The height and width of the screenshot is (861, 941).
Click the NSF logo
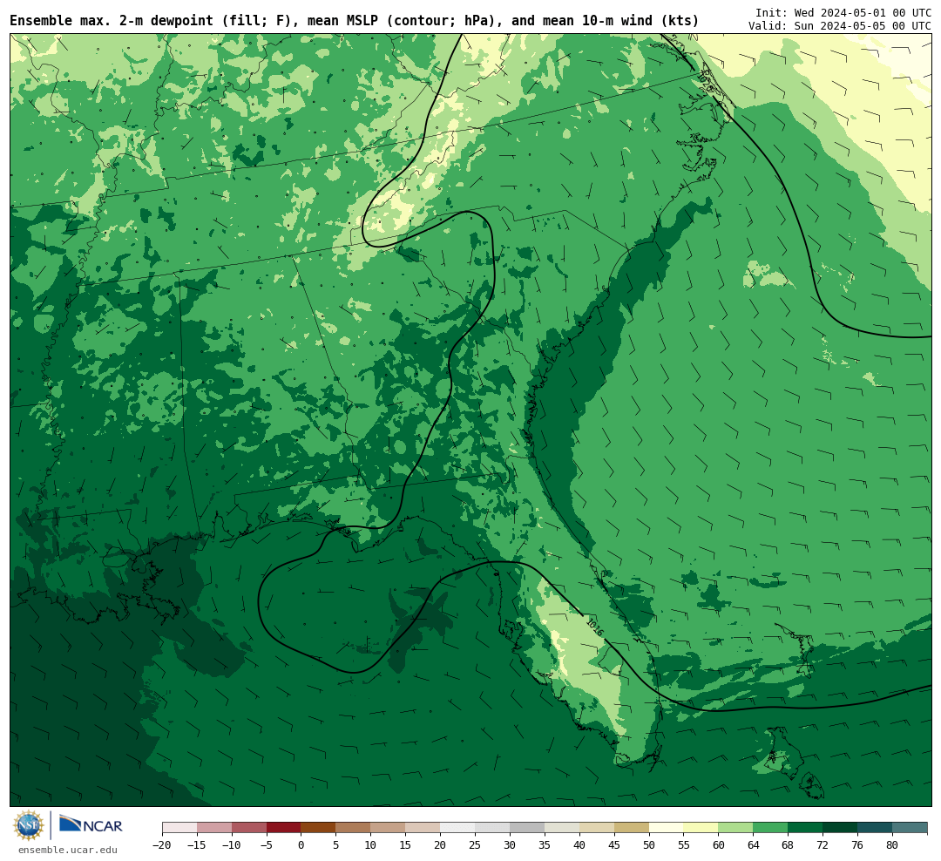pyautogui.click(x=29, y=825)
